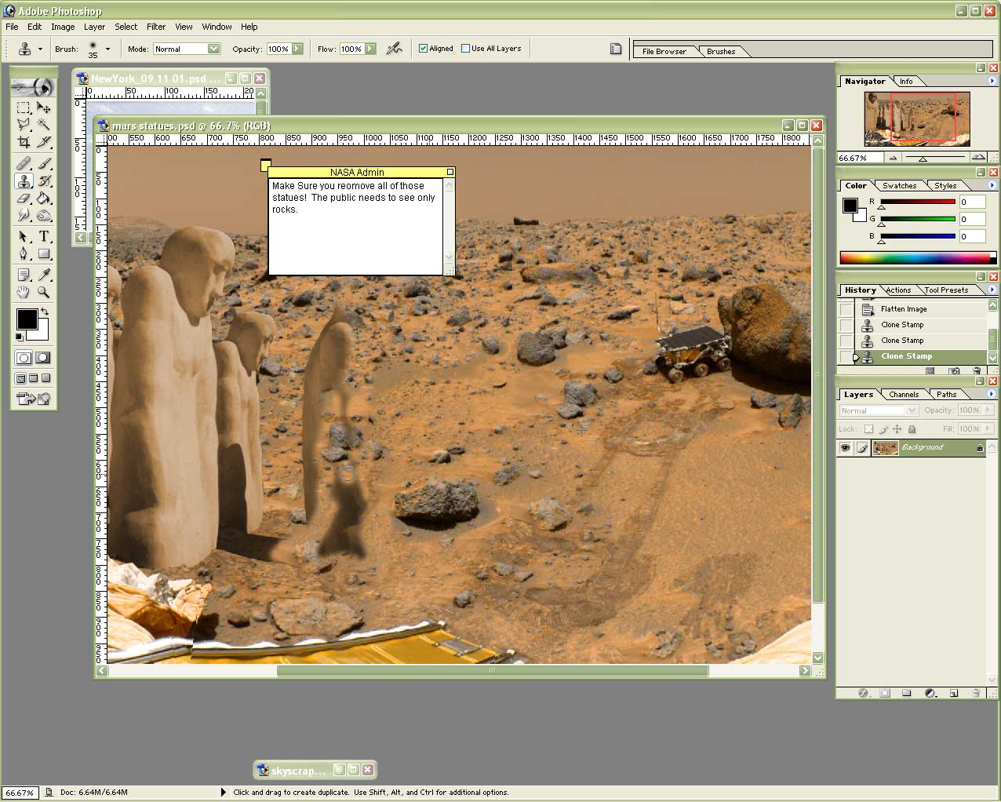Image resolution: width=1001 pixels, height=802 pixels.
Task: Enable the airbrush option in options bar
Action: pos(394,49)
